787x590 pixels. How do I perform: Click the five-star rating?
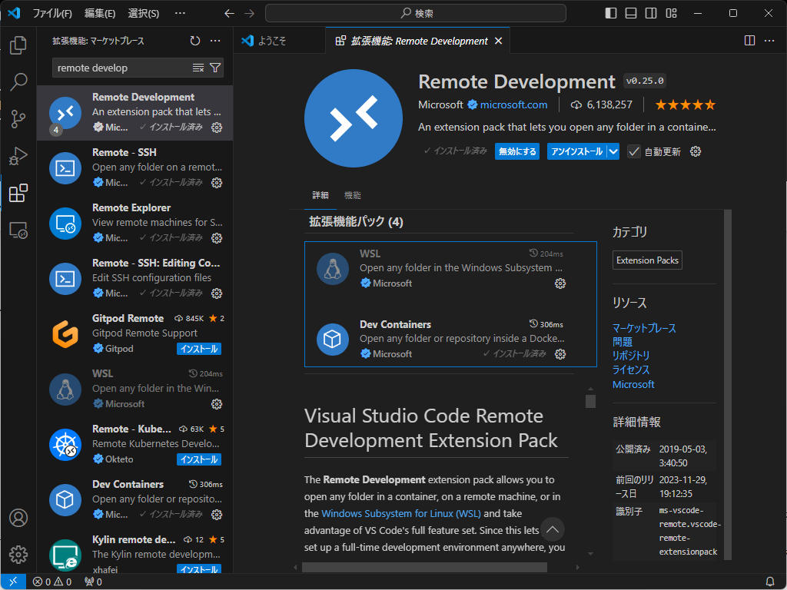pyautogui.click(x=685, y=104)
